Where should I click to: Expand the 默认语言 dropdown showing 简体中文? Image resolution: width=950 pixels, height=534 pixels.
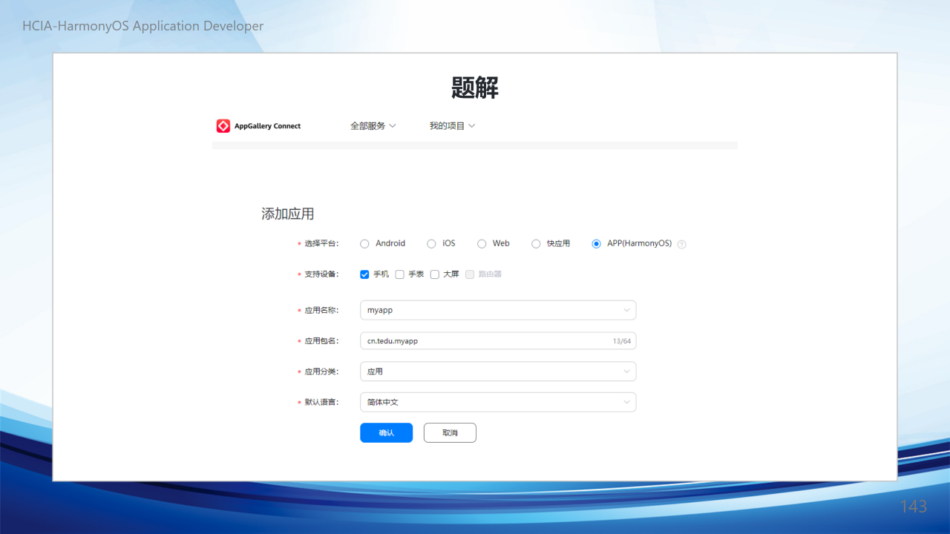tap(498, 402)
